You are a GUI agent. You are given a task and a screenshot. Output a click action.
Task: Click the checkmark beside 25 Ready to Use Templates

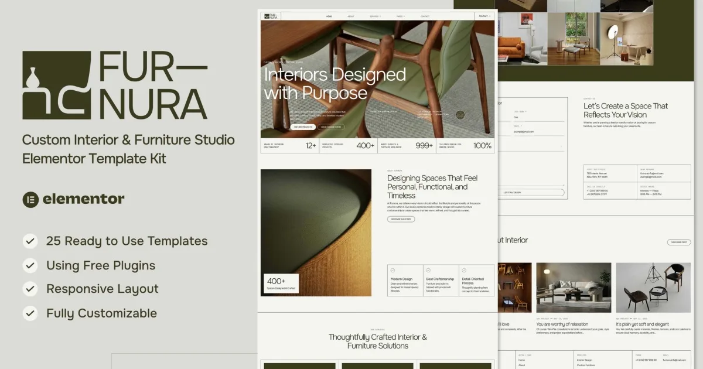click(30, 241)
